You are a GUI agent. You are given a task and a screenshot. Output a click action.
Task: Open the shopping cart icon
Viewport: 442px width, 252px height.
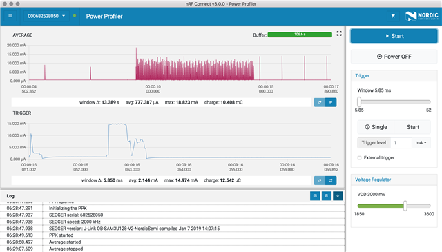pos(393,16)
